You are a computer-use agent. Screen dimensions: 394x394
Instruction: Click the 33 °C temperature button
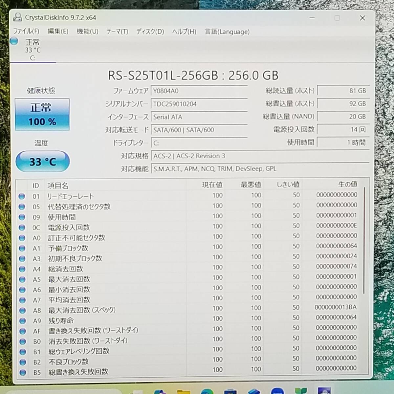tap(43, 161)
